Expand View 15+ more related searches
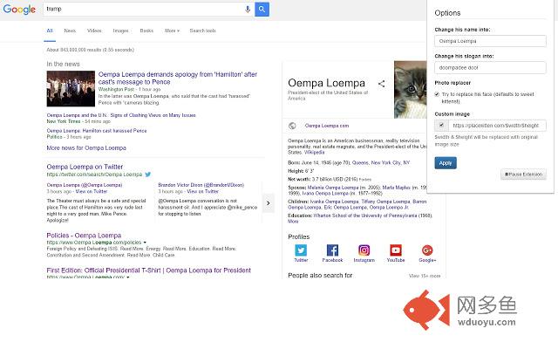The image size is (558, 349). [425, 276]
